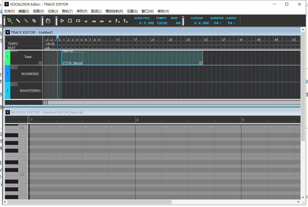Toggle the R icon on the NewPart part
Screen dimensions: 308x207
pos(201,63)
